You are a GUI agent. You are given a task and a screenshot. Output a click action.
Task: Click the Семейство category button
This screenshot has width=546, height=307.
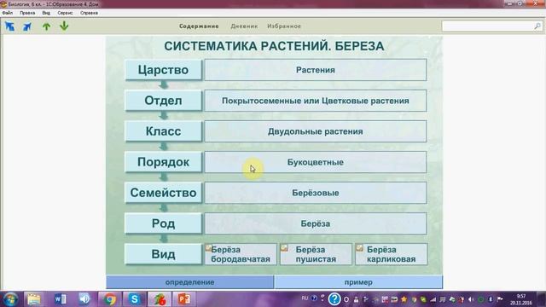click(x=163, y=193)
